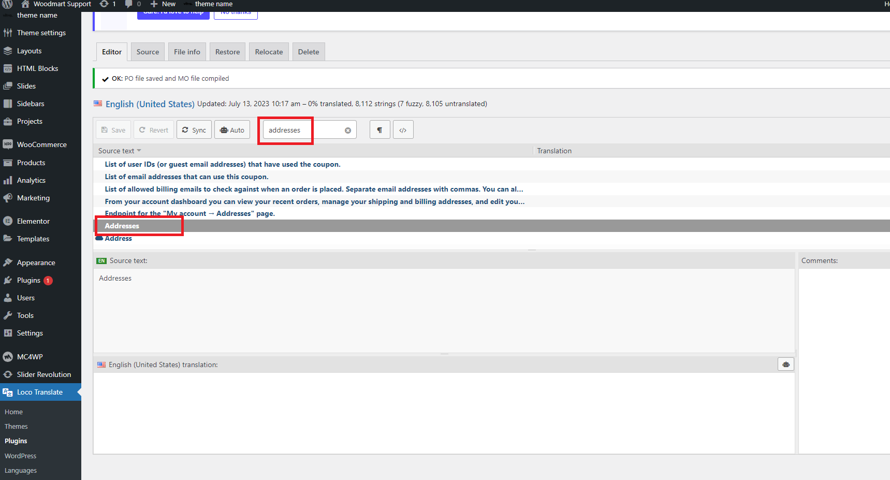This screenshot has width=890, height=480.
Task: Select the highlighted 'Addresses' string row
Action: coord(491,226)
